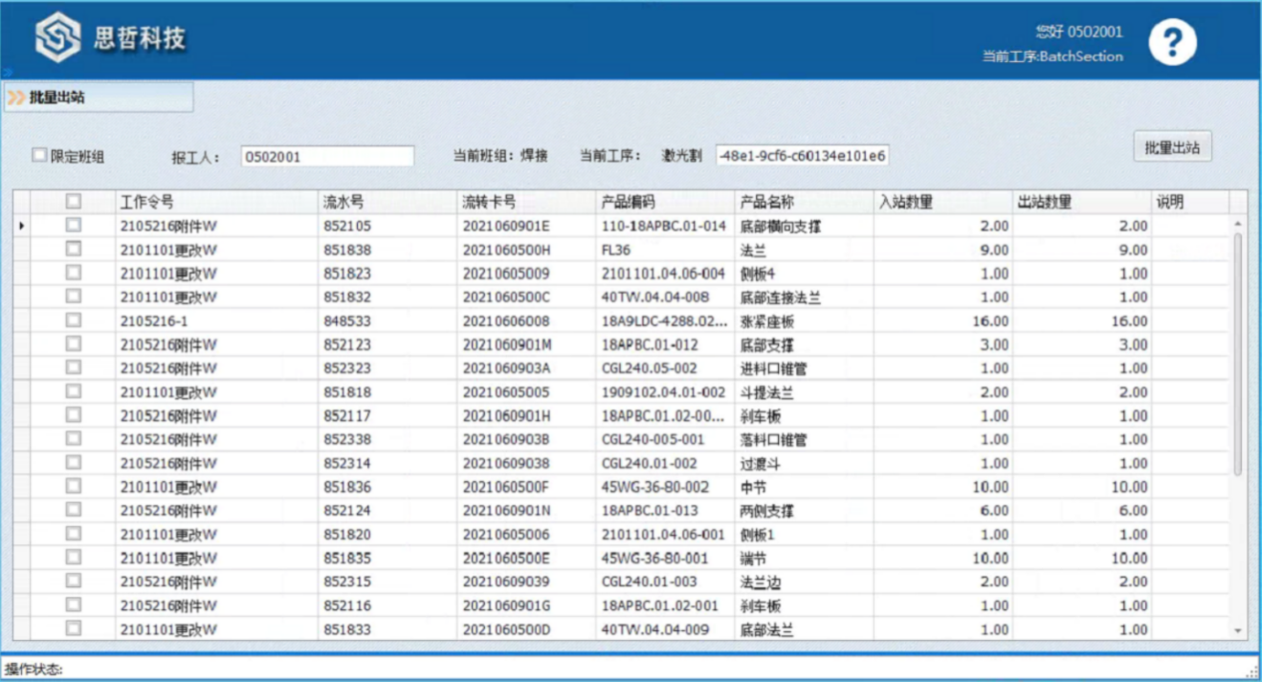1262x682 pixels.
Task: Click the 当前工序 ID text field
Action: 802,156
